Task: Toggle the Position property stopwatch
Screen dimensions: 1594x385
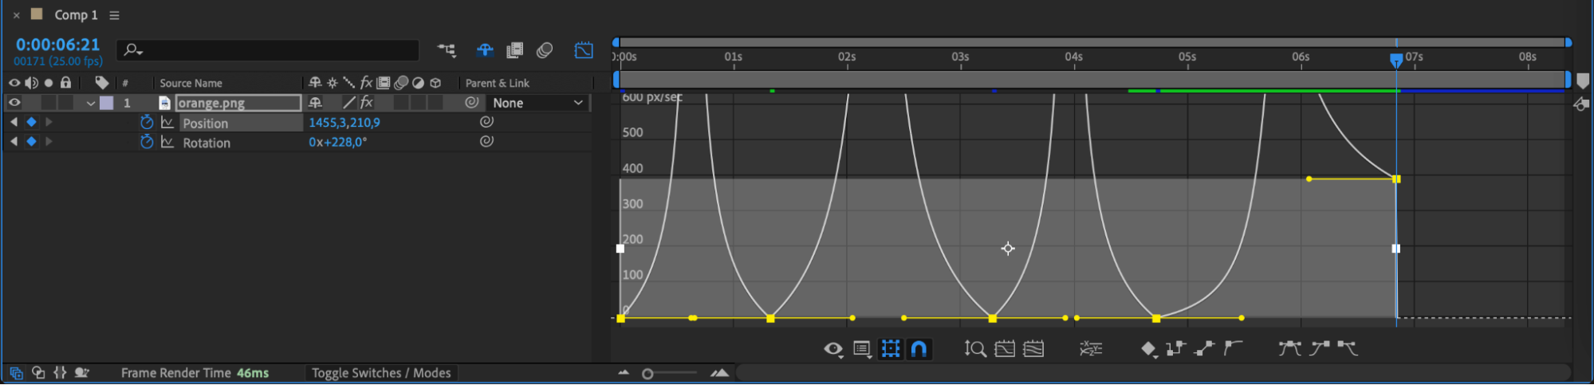Action: coord(147,123)
